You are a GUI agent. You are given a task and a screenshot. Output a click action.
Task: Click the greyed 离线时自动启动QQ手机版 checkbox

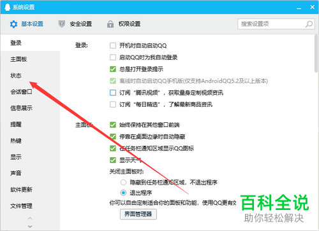coord(113,81)
